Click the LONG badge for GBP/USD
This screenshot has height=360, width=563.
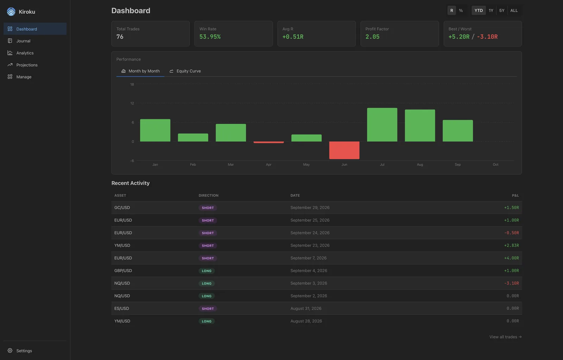pyautogui.click(x=207, y=271)
